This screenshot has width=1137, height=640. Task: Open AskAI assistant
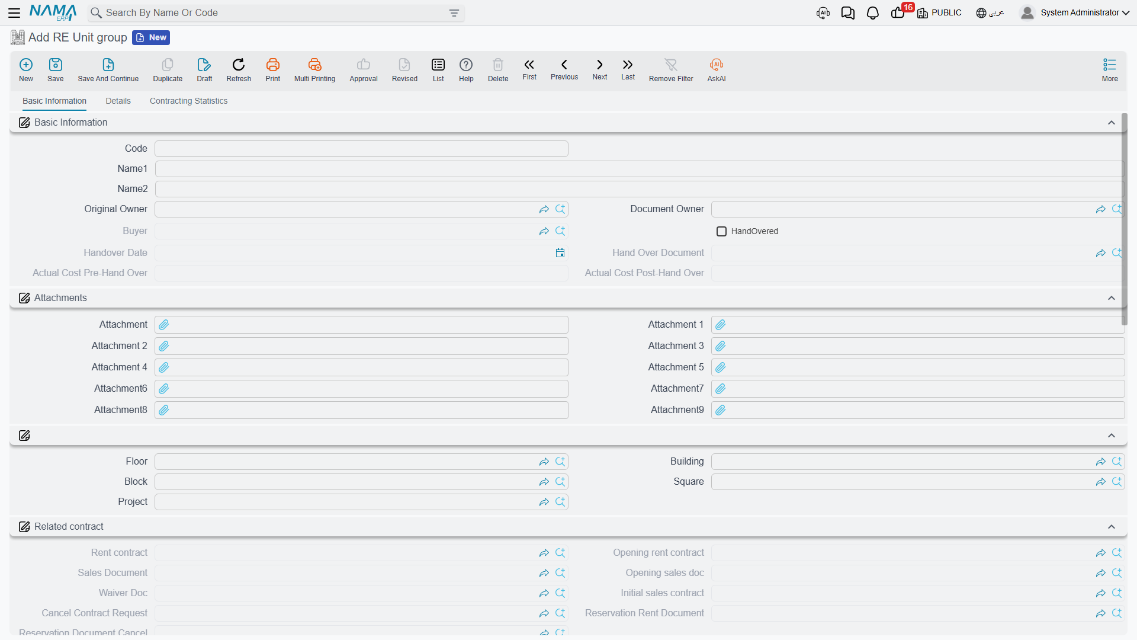[x=717, y=69]
